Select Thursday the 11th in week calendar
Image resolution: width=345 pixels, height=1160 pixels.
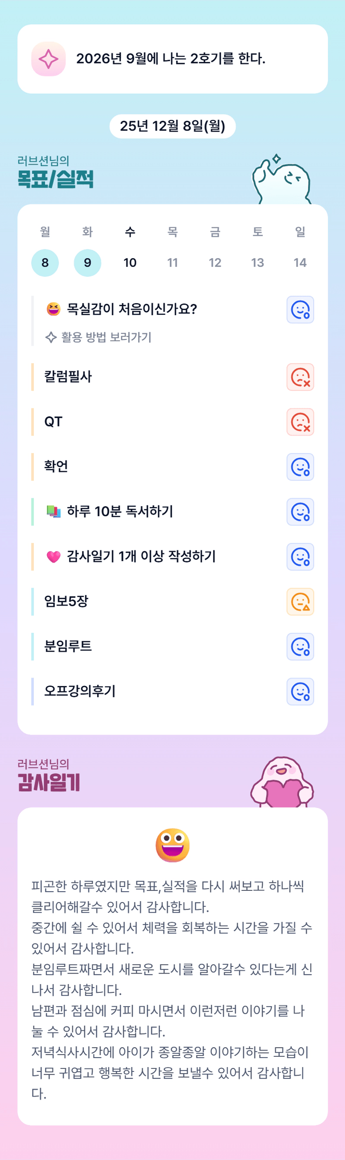(x=173, y=263)
